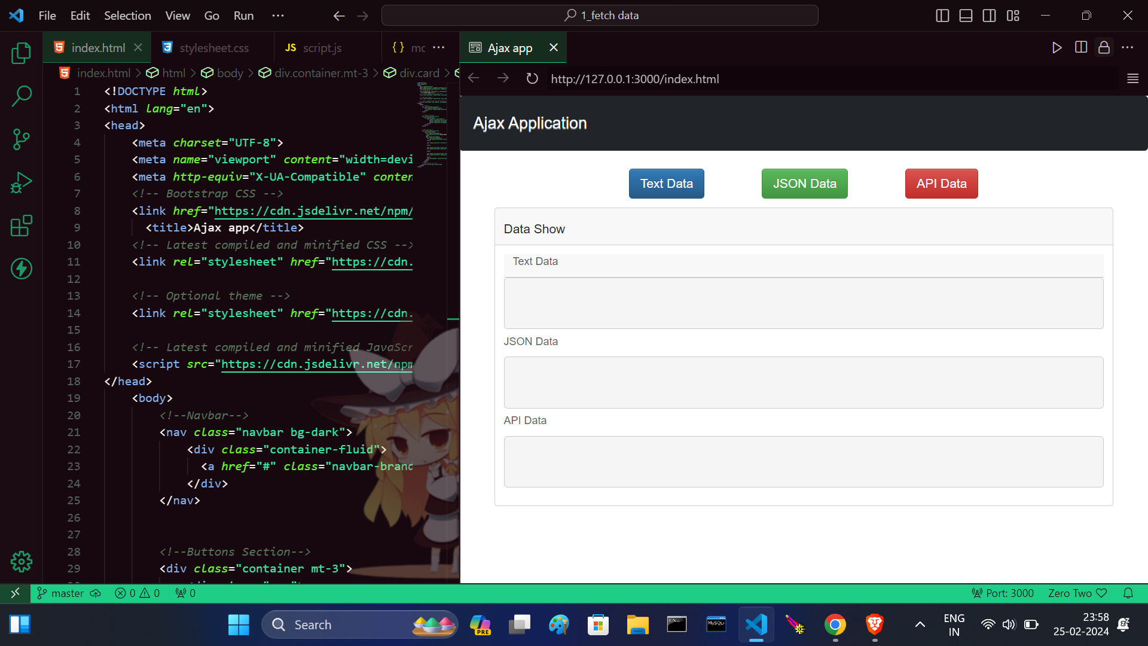Screen dimensions: 1148x646
Task: Reload the browser preview page
Action: [x=532, y=78]
